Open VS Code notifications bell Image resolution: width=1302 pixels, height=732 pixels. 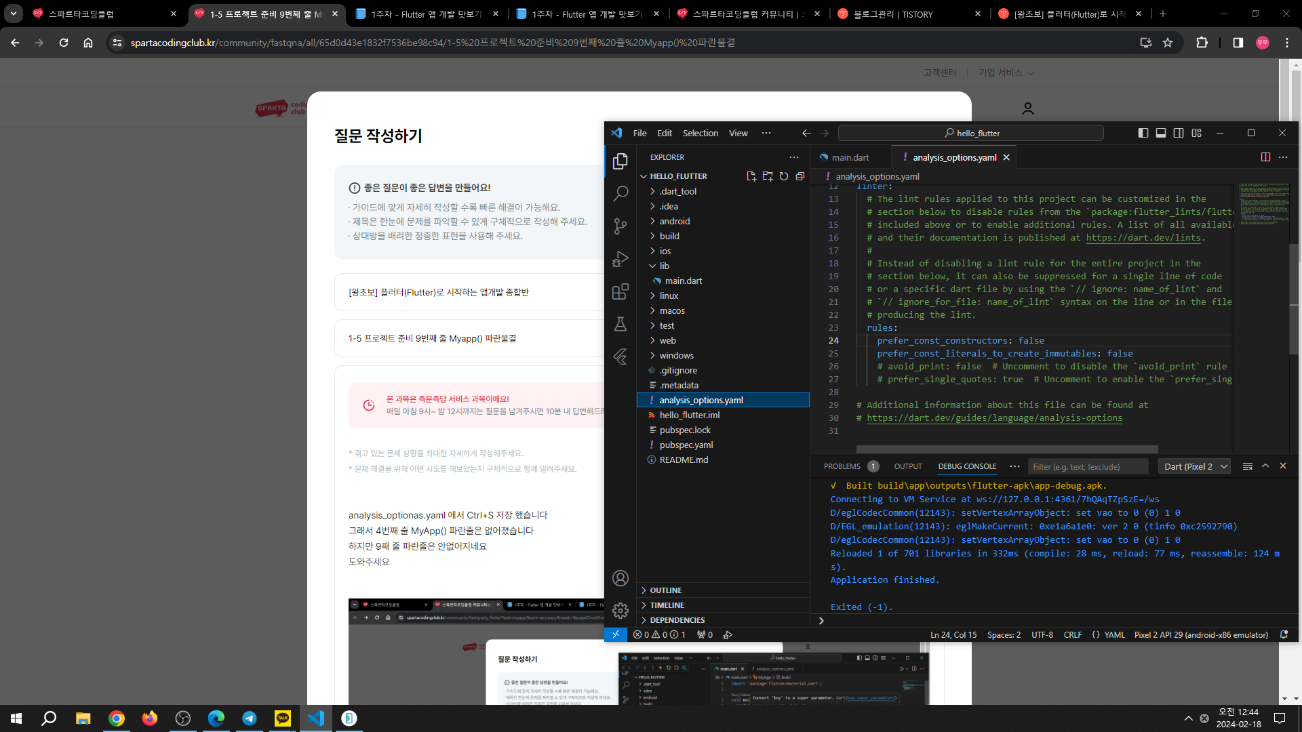click(1284, 635)
